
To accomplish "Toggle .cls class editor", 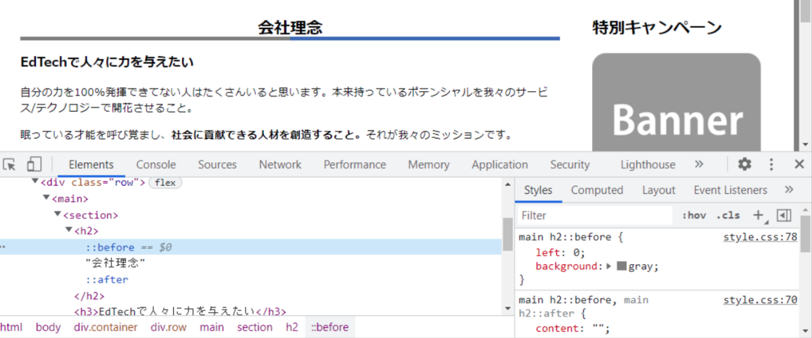I will click(728, 215).
